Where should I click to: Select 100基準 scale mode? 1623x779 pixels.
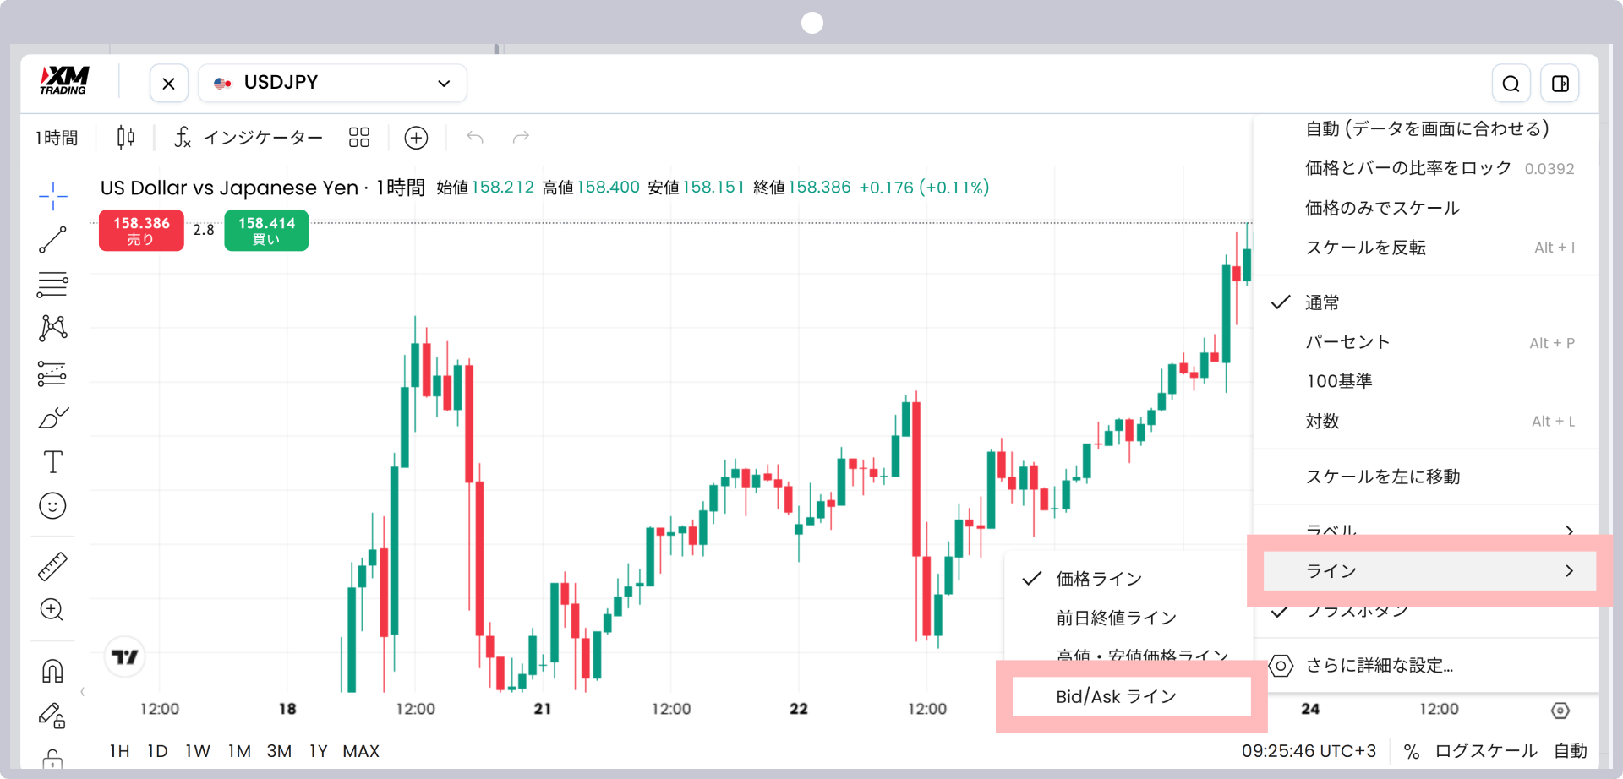1426,381
